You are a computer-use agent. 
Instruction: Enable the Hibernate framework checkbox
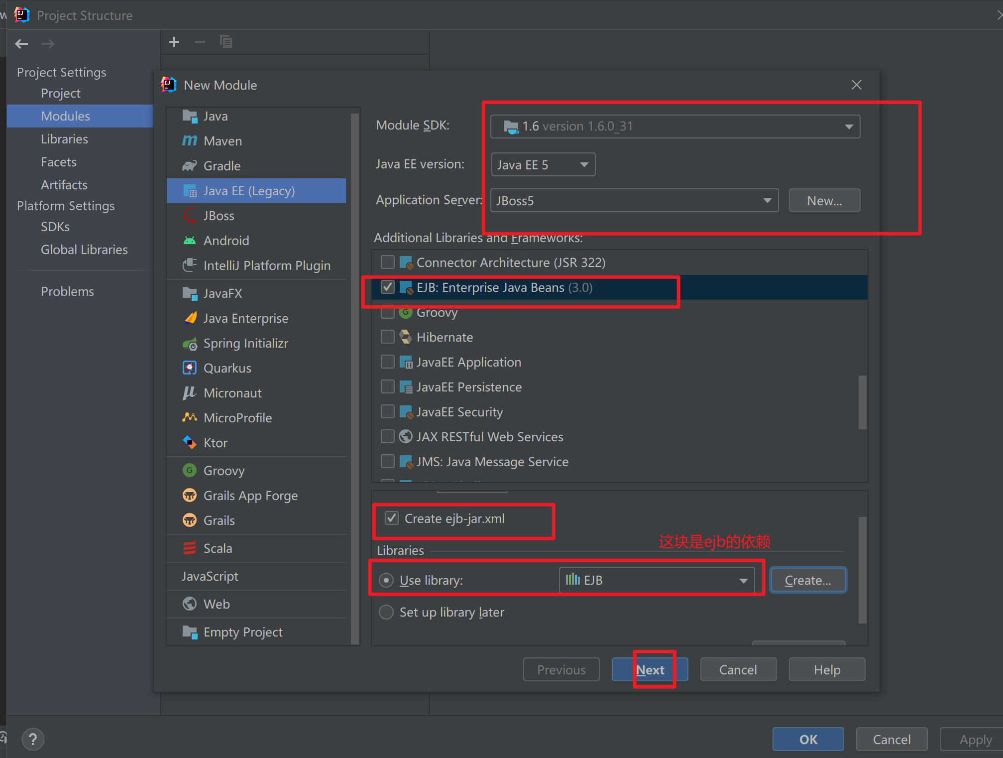(387, 337)
